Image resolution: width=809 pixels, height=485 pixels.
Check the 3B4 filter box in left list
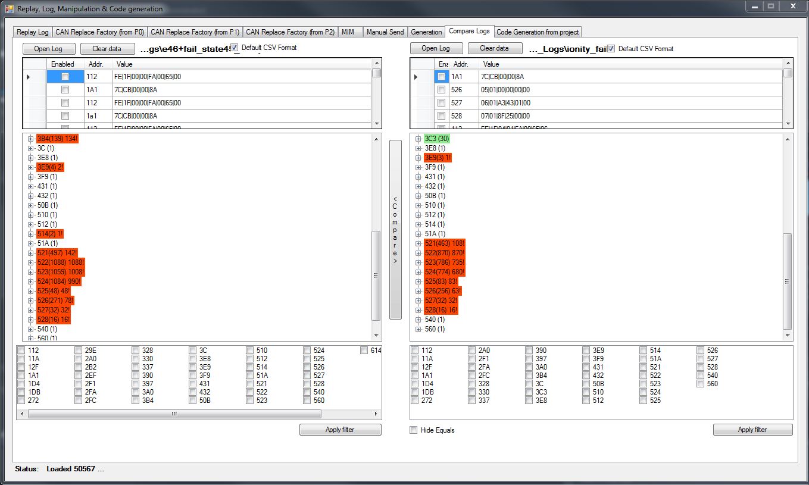click(136, 400)
